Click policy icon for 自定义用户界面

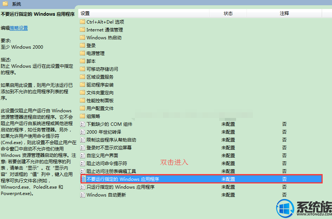[82, 155]
